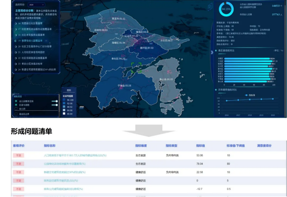Viewport: 287px width, 197px height.
Task: Click the 指标值 legend marker in trend chart
Action: pyautogui.click(x=246, y=95)
